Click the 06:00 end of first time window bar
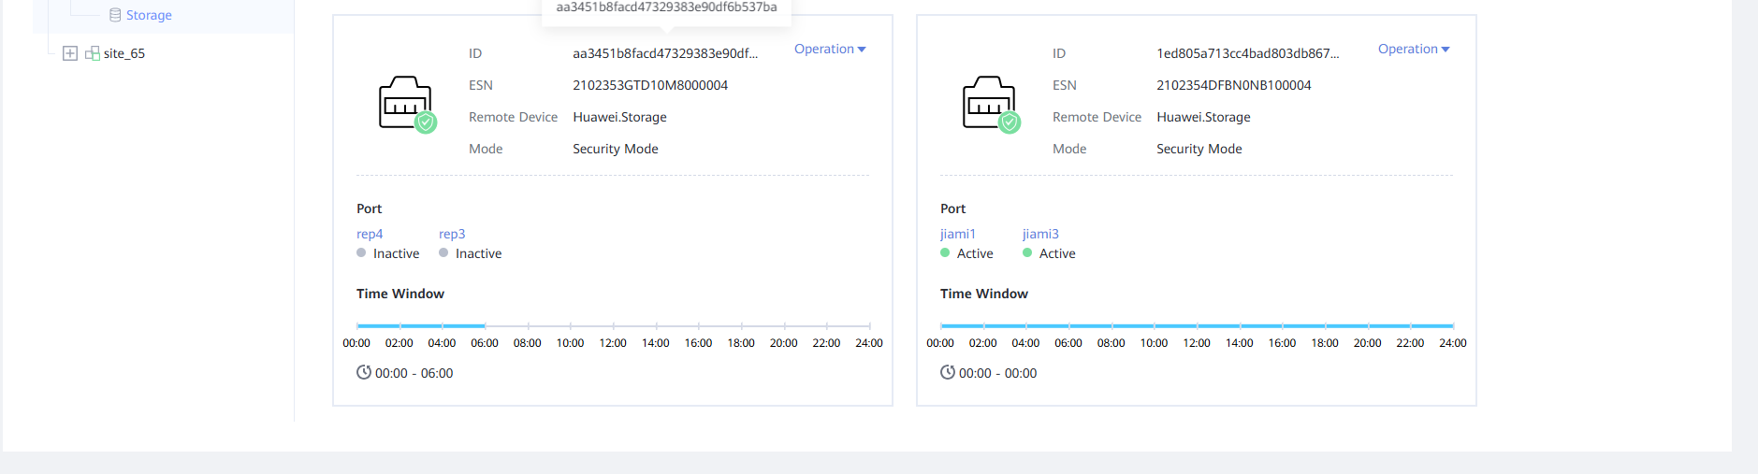1758x474 pixels. click(x=485, y=325)
